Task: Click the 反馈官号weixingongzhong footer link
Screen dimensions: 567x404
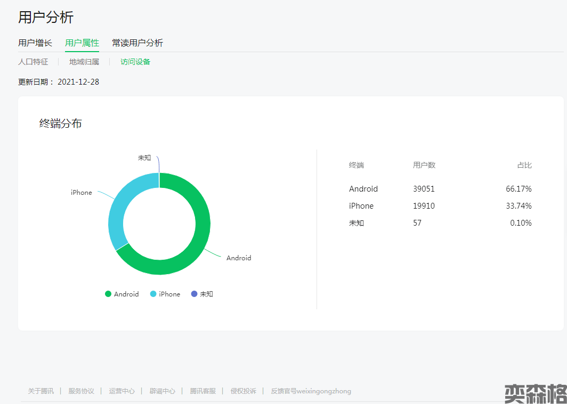Action: point(311,391)
